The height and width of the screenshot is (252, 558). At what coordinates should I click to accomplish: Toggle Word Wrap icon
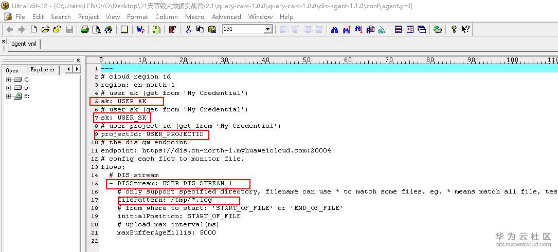coord(140,29)
